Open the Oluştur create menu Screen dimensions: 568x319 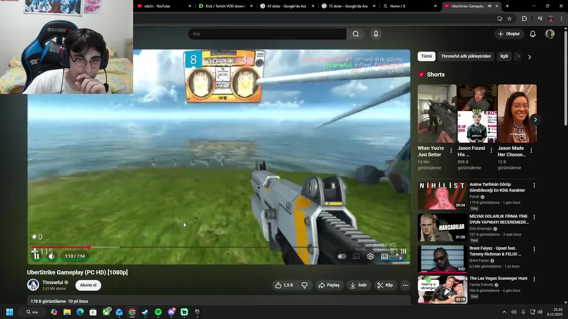509,34
